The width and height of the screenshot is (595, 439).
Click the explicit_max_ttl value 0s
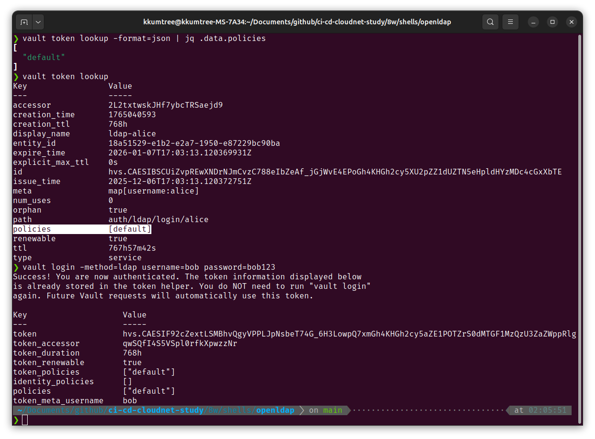click(x=113, y=162)
